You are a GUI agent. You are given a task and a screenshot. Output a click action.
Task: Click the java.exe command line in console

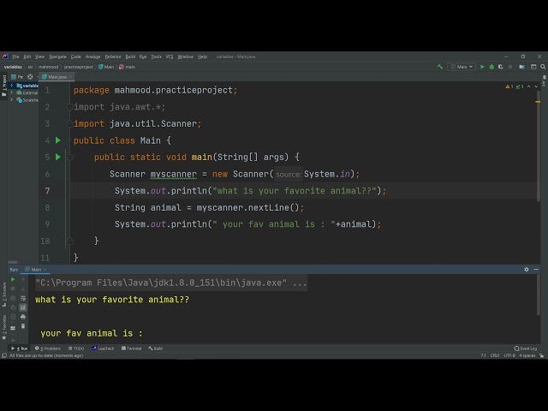tap(171, 283)
